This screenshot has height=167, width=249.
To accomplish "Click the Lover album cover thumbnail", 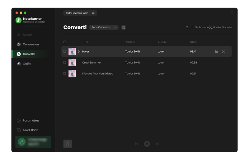I will click(x=72, y=51).
